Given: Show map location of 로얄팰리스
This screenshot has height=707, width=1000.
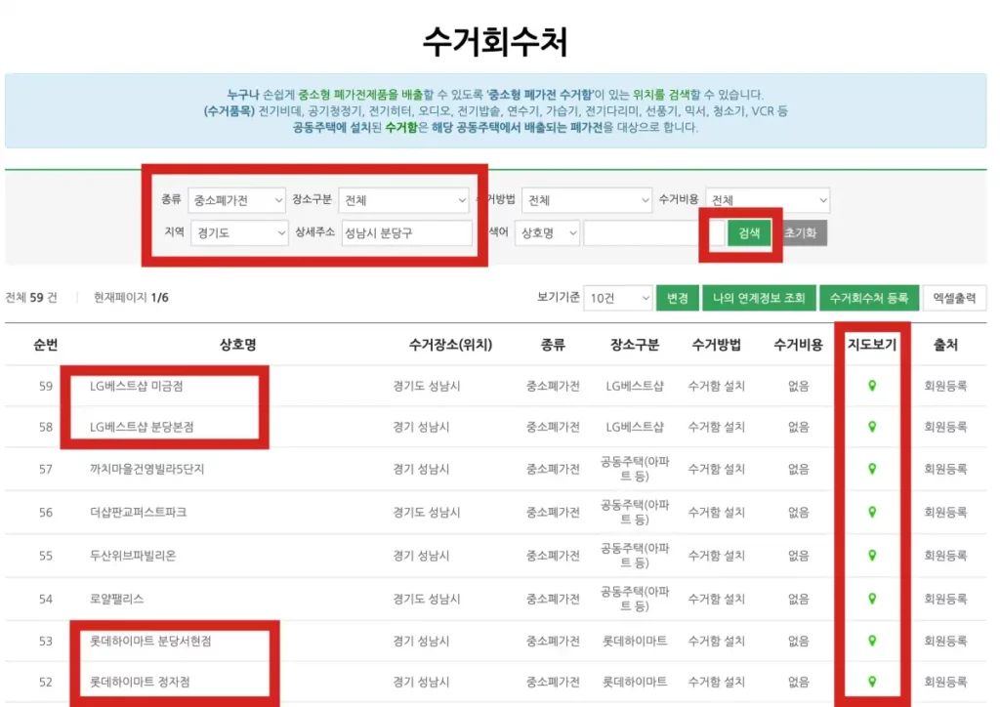Looking at the screenshot, I should tap(872, 599).
